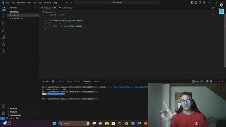Go back with navigation arrow
Viewport: 226px width, 127px height.
coord(67,2)
